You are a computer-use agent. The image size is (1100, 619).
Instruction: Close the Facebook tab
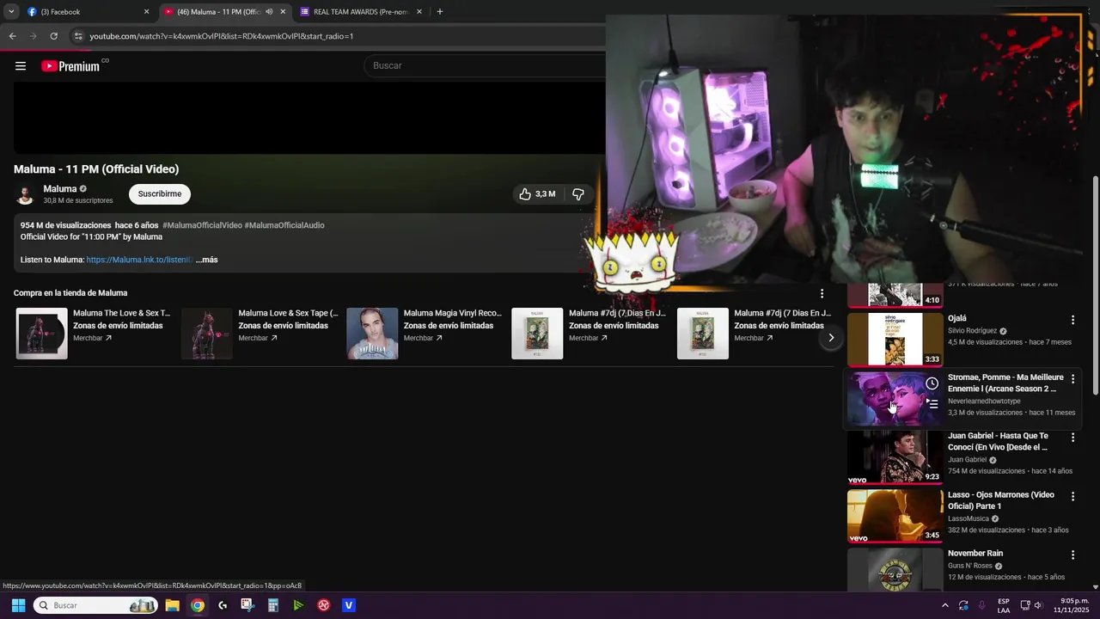tap(146, 12)
